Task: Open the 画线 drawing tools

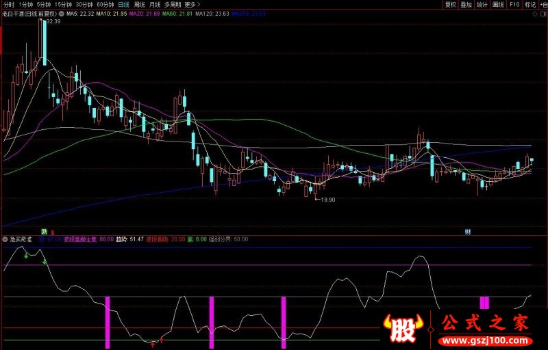Action: tap(498, 4)
